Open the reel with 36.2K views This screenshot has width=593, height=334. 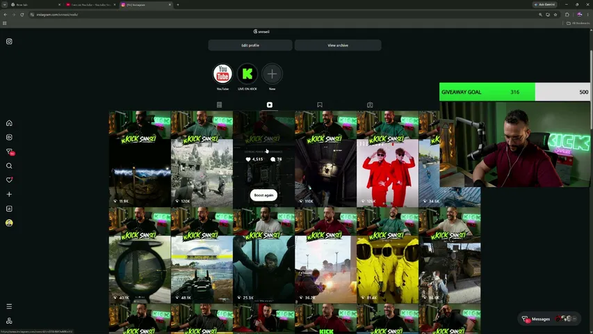325,255
